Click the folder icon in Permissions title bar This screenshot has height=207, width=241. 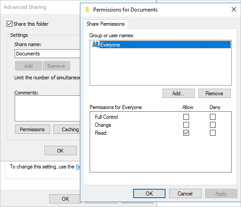[x=87, y=9]
